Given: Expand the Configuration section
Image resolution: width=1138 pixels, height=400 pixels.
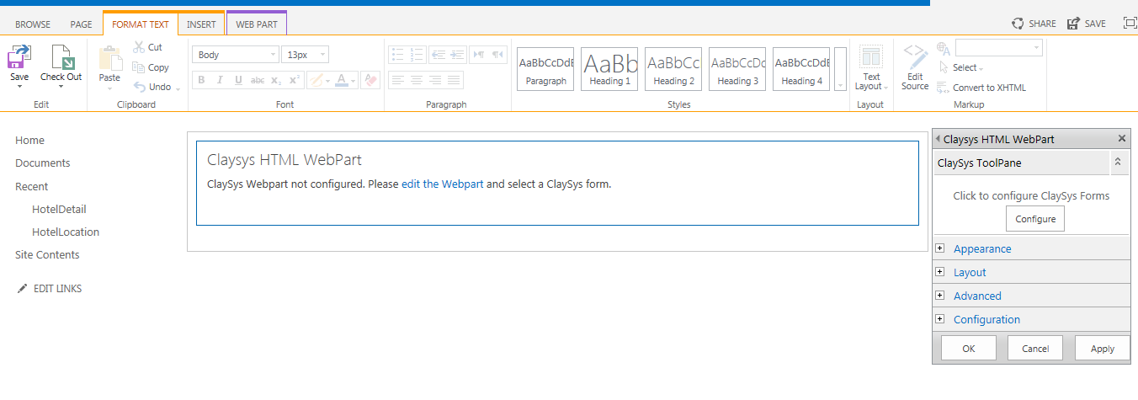Looking at the screenshot, I should [986, 319].
